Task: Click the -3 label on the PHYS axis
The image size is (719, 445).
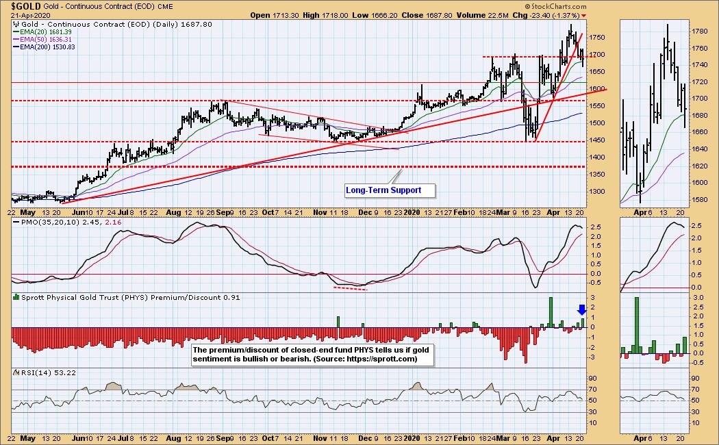Action: coord(592,357)
